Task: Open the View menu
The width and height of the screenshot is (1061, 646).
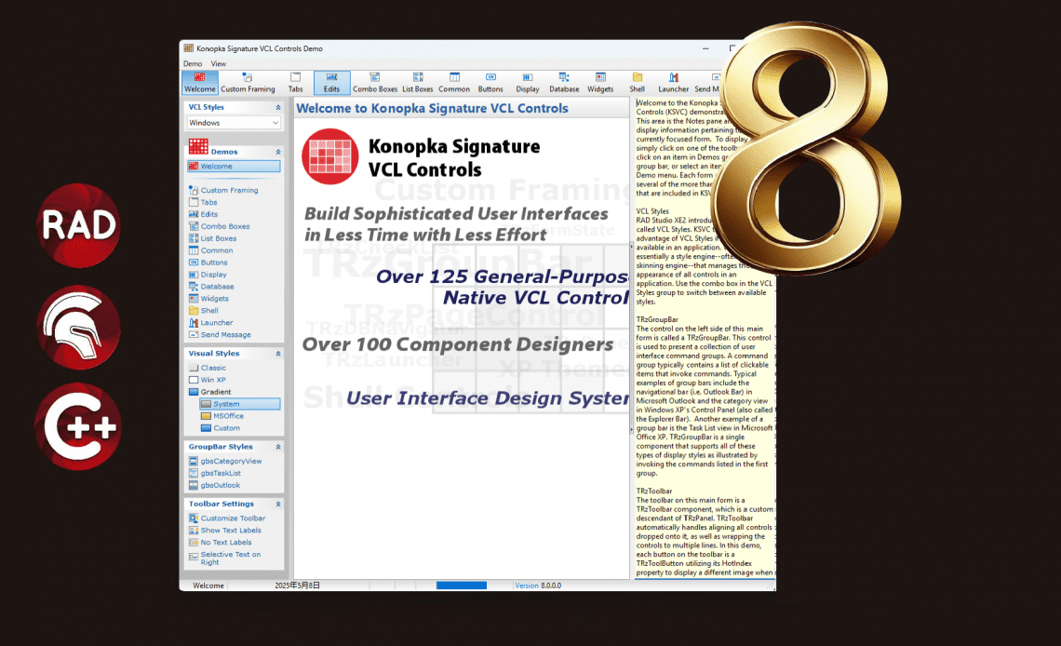Action: 219,63
